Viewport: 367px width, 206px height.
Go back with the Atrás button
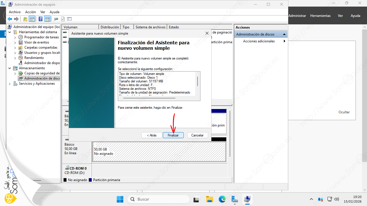(152, 135)
